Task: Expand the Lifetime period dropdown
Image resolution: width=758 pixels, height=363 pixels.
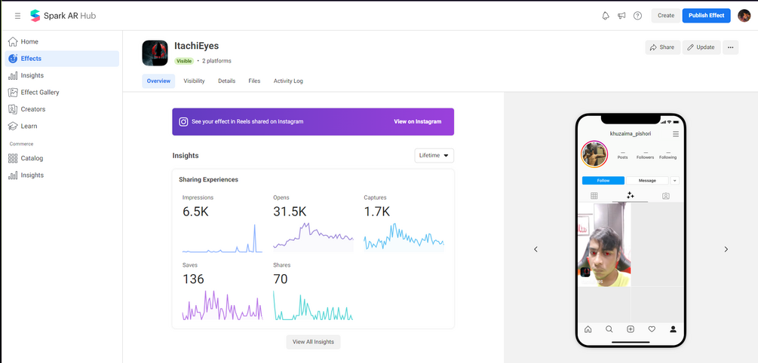Action: (434, 155)
